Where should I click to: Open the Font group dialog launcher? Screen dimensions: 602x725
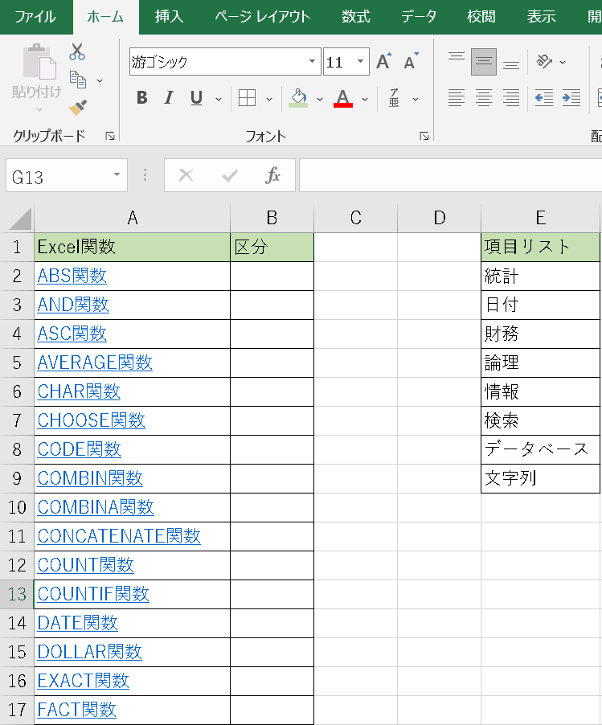(x=424, y=136)
